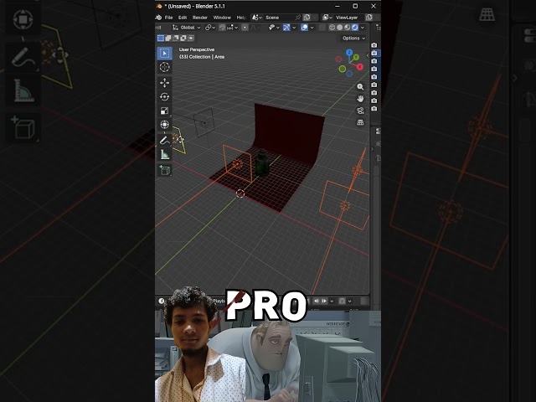Toggle material preview shading
The image size is (536, 402).
tap(347, 28)
